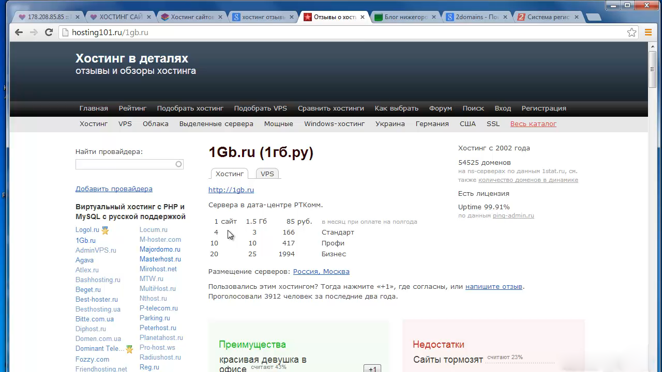Open 'Сравнить хостинги' menu item
662x372 pixels.
pos(331,109)
